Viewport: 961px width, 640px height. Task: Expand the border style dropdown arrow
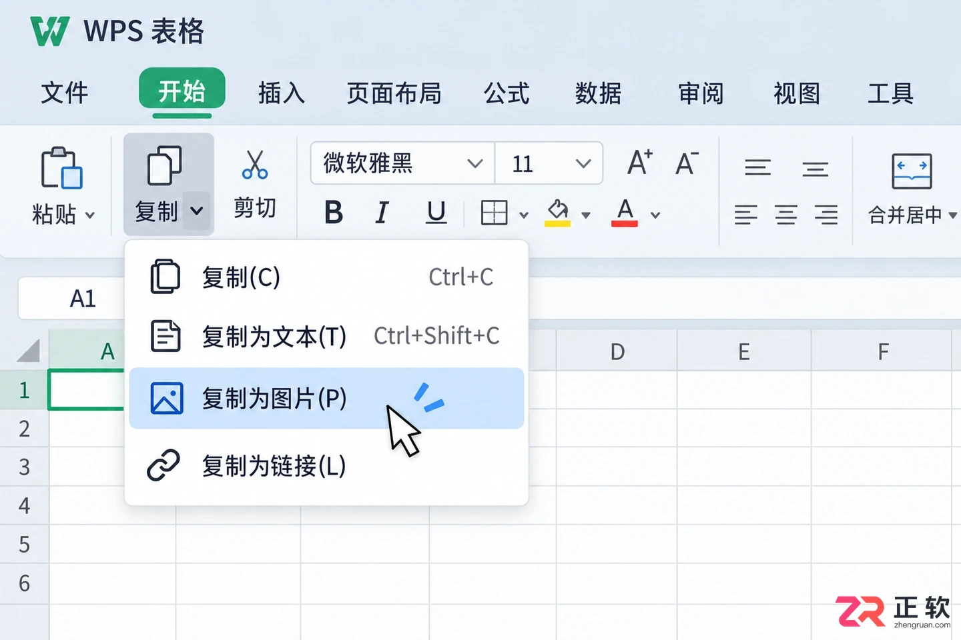click(x=524, y=215)
